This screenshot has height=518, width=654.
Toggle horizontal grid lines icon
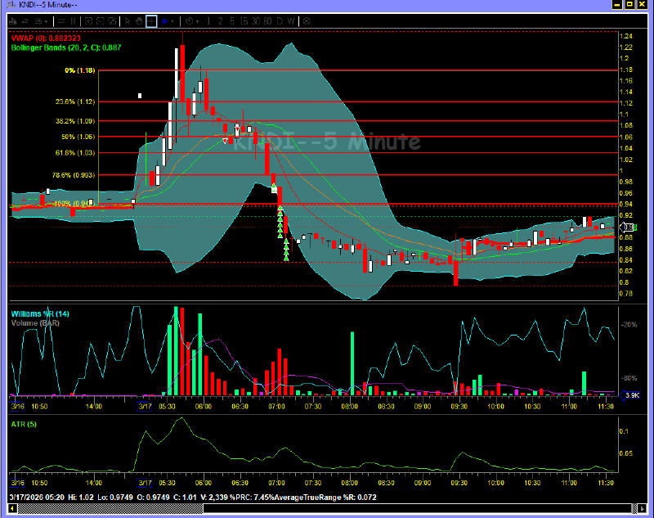(x=61, y=21)
